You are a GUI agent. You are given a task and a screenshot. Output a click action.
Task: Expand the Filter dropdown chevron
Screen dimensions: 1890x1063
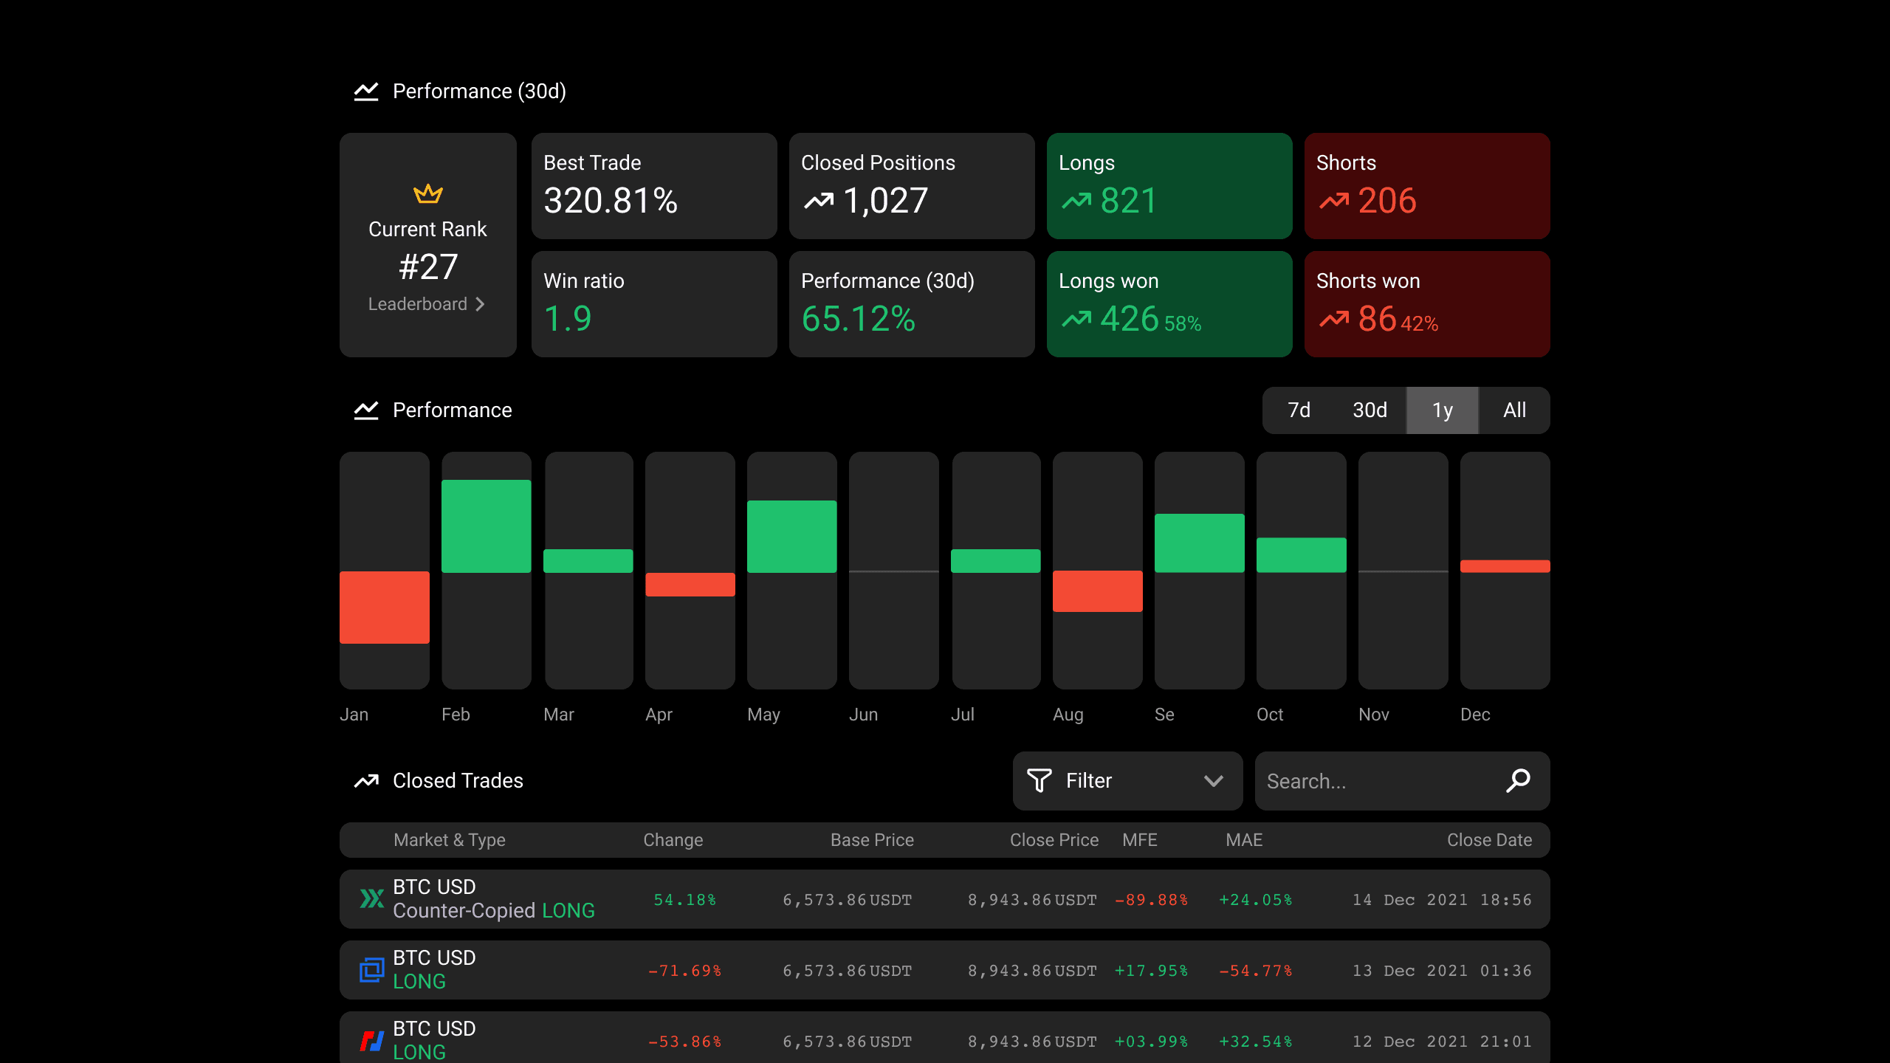pos(1214,781)
